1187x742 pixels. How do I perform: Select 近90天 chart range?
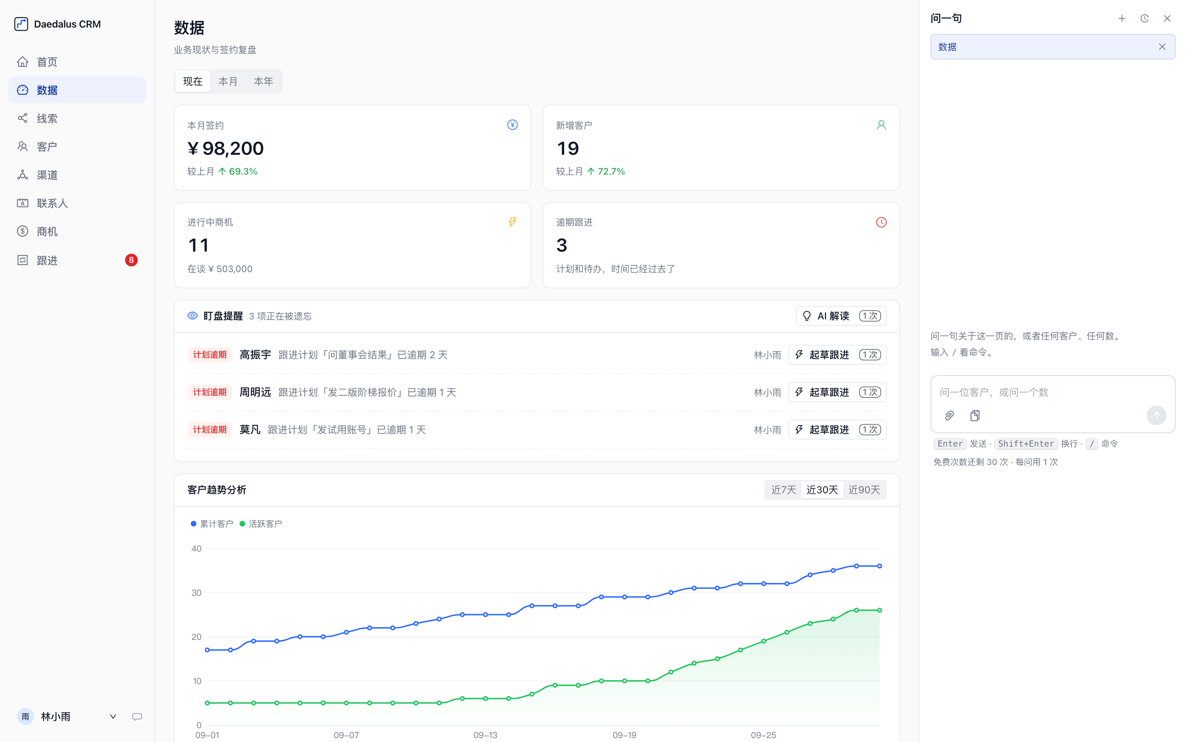coord(864,490)
